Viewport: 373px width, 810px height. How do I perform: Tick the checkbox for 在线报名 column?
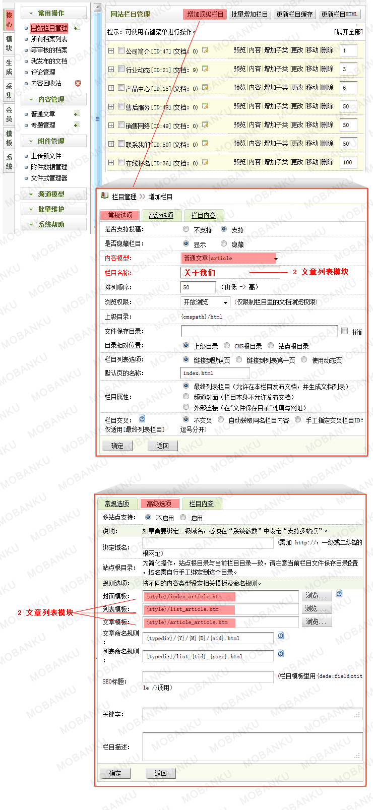(x=121, y=162)
